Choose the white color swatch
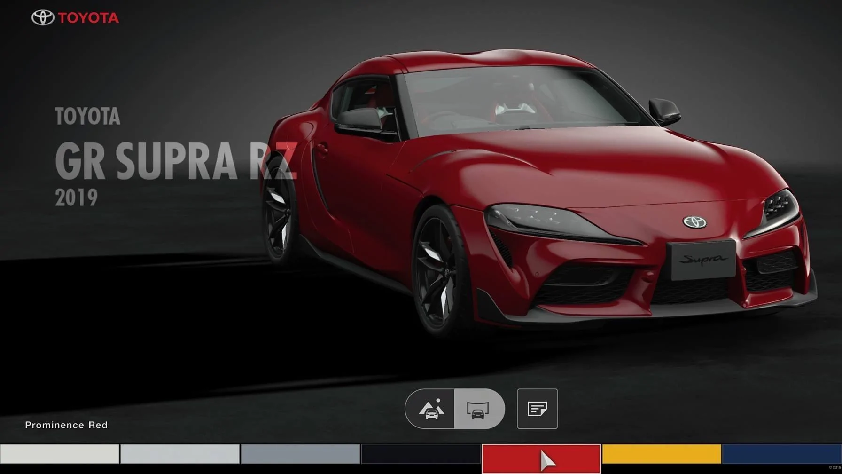Viewport: 842px width, 474px height. coord(60,454)
